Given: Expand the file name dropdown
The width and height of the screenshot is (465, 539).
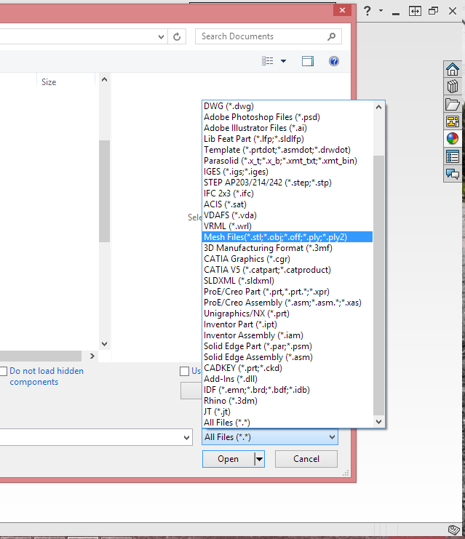Looking at the screenshot, I should pos(186,438).
